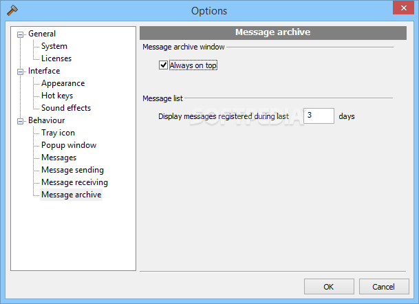This screenshot has width=419, height=304.
Task: Select Interface in the options tree
Action: click(44, 71)
